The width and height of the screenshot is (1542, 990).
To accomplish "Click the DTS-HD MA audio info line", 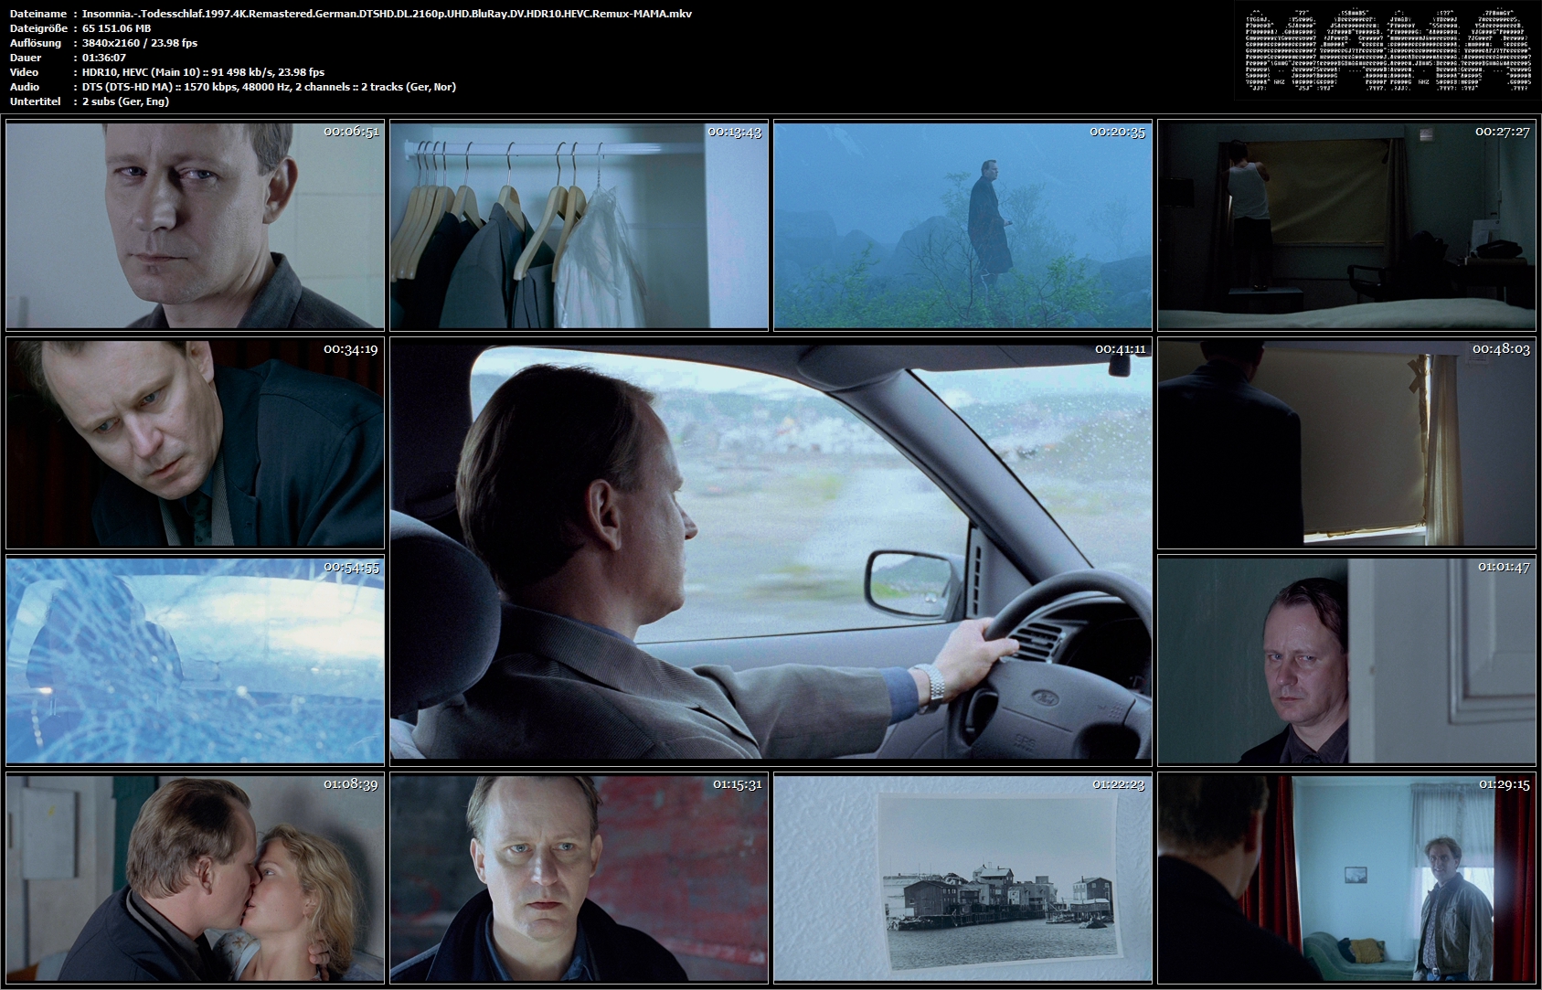I will (269, 87).
